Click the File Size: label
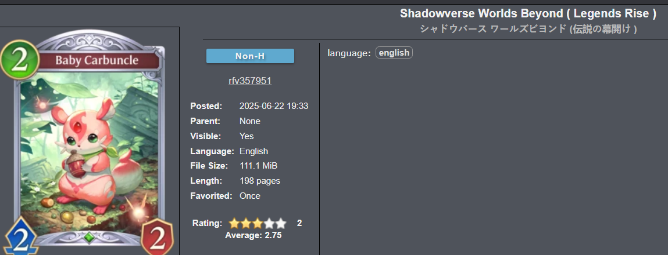The height and width of the screenshot is (255, 668). pyautogui.click(x=209, y=166)
